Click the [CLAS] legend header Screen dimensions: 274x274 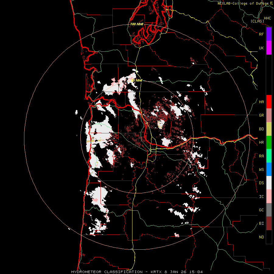[x=257, y=21]
